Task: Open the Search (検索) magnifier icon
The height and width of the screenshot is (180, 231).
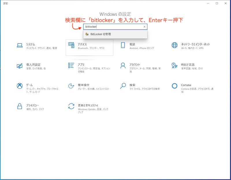Action: pyautogui.click(x=123, y=86)
